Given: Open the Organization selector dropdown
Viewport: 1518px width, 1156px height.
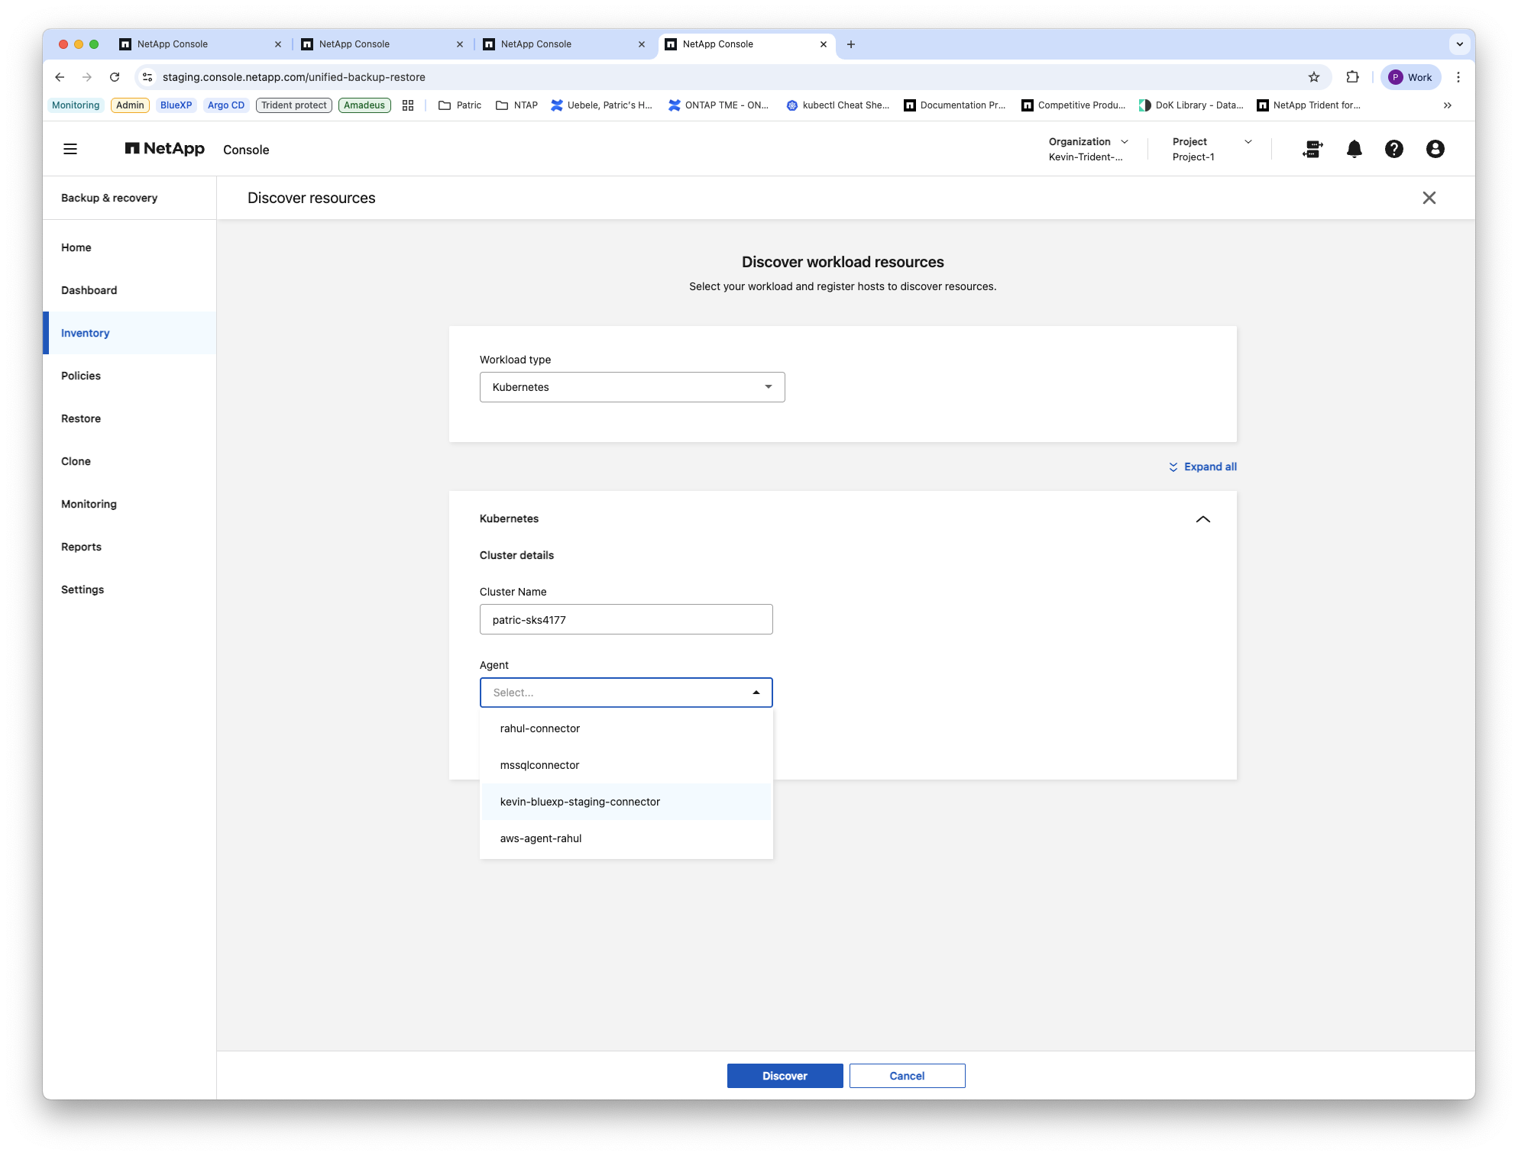Looking at the screenshot, I should (1088, 149).
